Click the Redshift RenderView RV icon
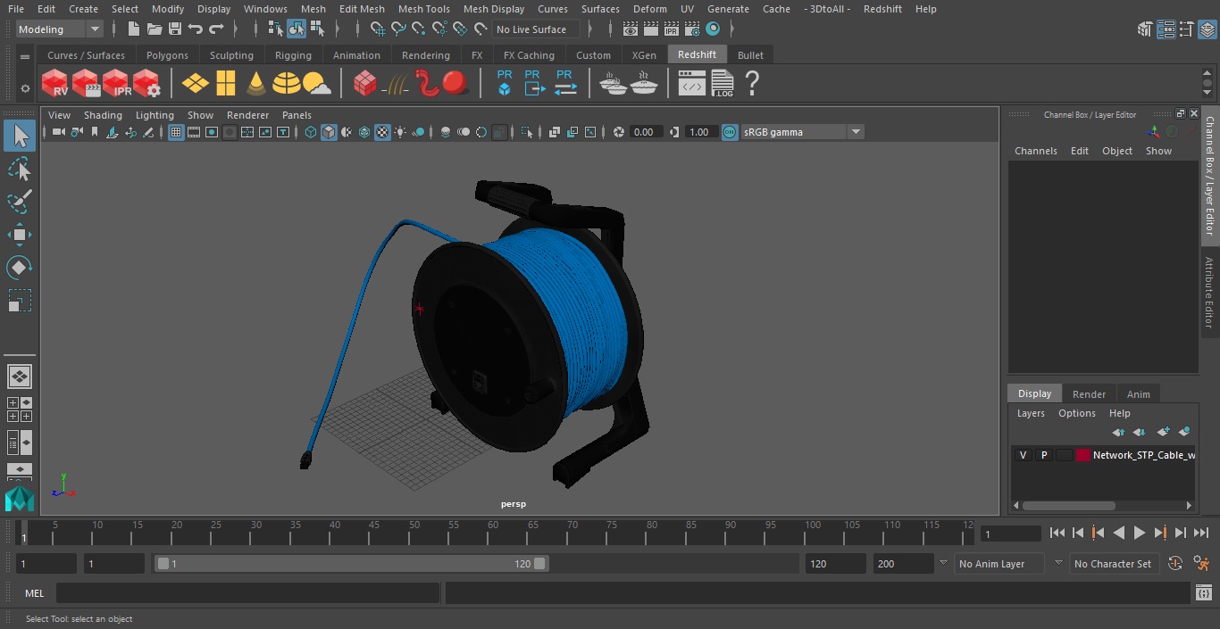Image resolution: width=1220 pixels, height=629 pixels. pyautogui.click(x=55, y=84)
